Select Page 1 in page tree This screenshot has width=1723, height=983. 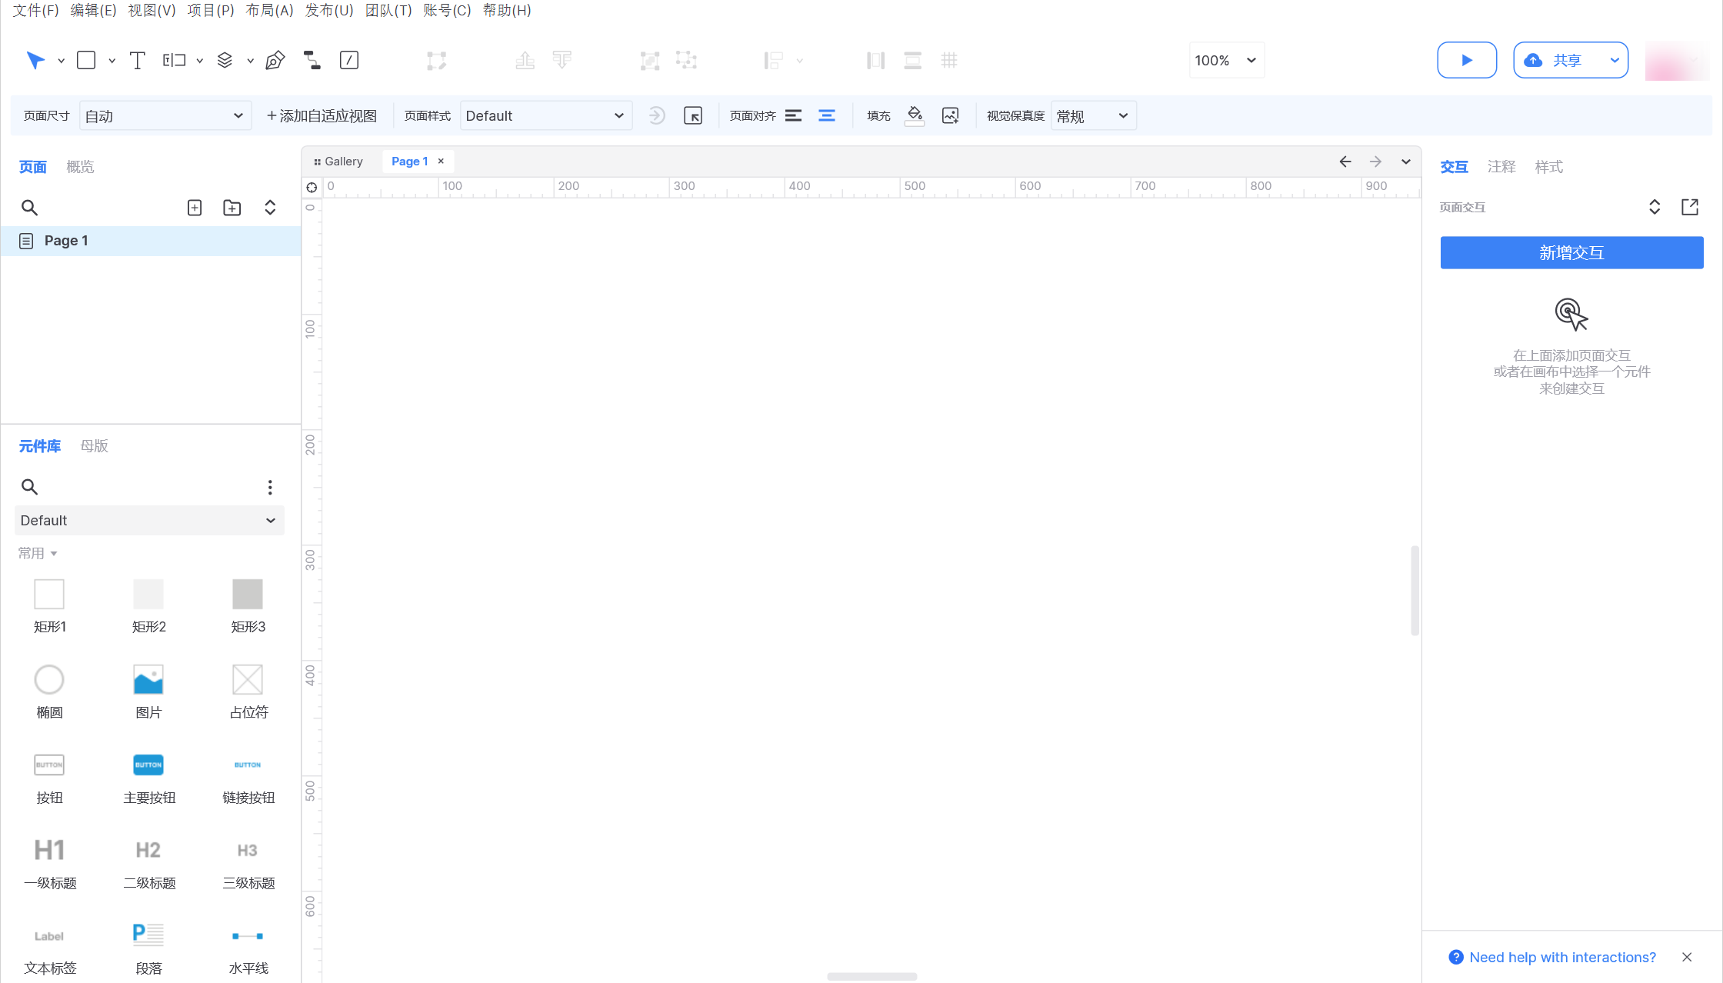click(151, 241)
